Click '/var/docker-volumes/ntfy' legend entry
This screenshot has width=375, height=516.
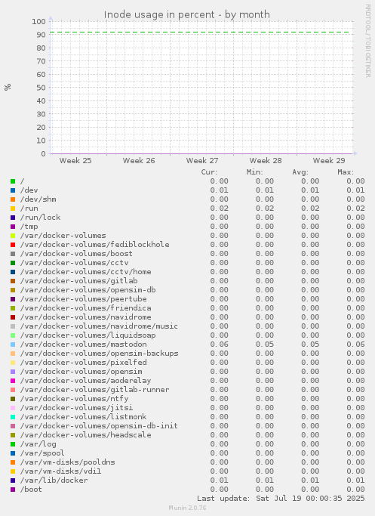(x=74, y=398)
